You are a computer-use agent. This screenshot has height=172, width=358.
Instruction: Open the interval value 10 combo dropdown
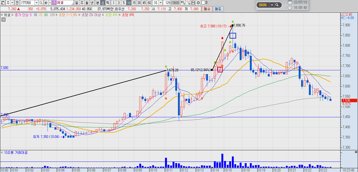tap(160, 3)
